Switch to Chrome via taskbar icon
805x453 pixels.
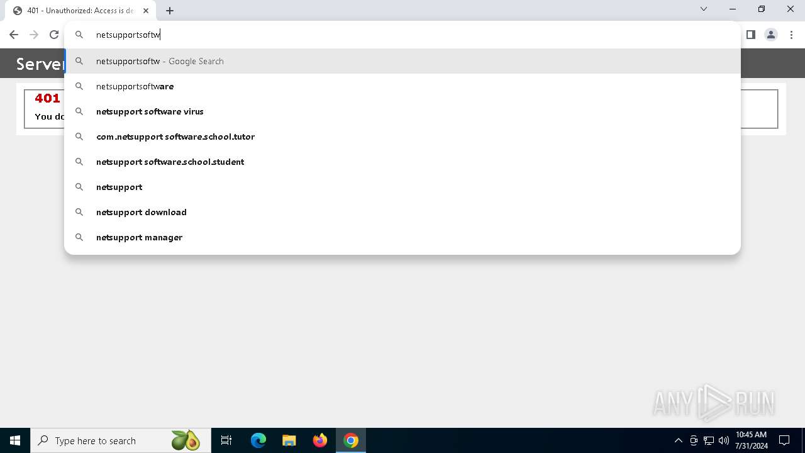point(351,440)
